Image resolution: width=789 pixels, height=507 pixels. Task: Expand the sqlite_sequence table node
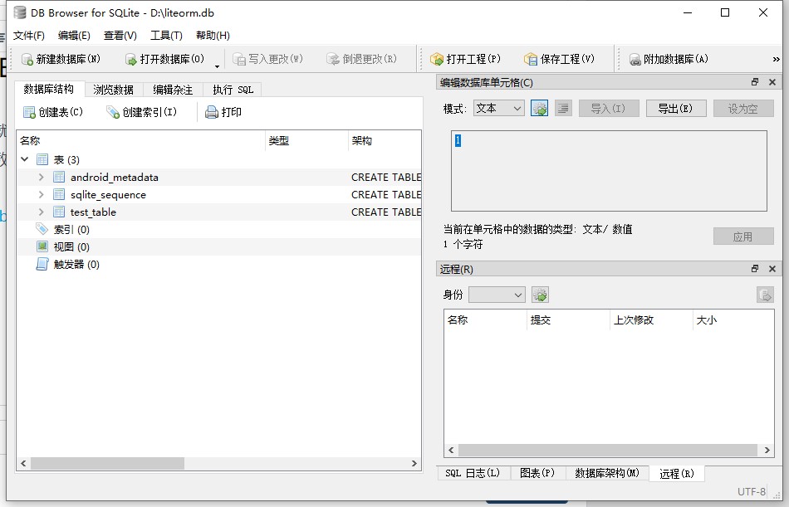coord(42,195)
